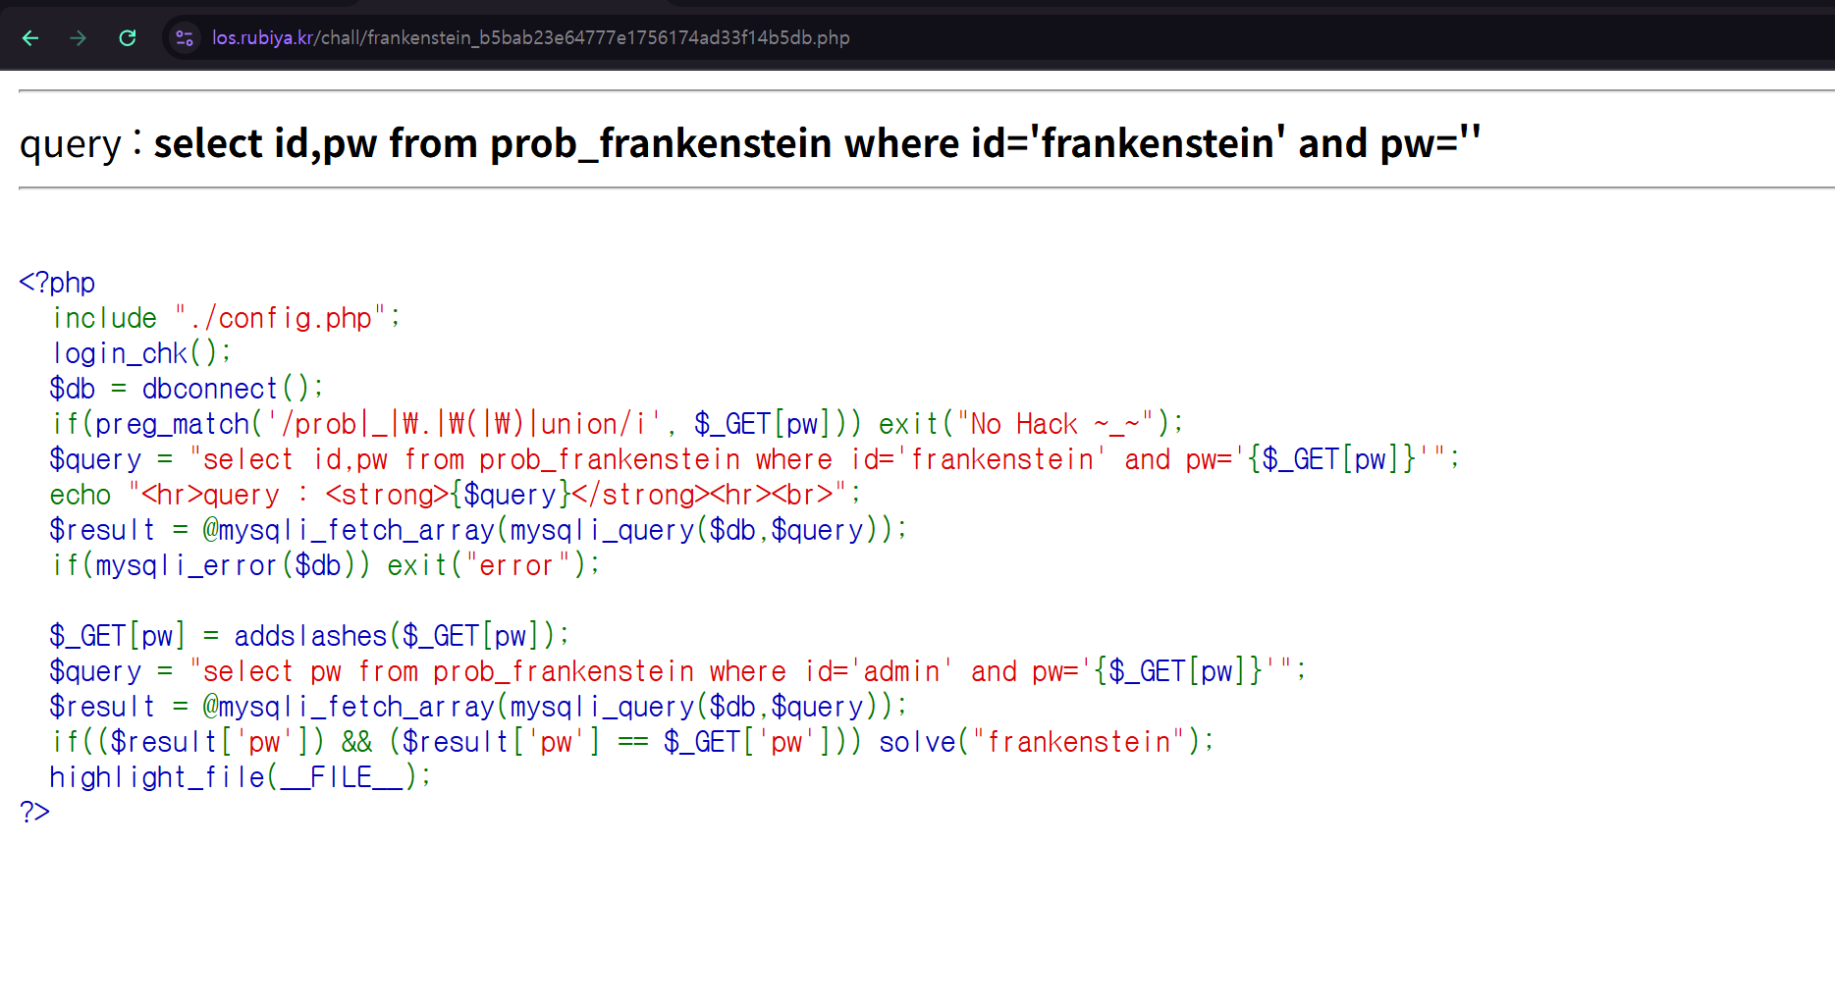This screenshot has height=1005, width=1835.
Task: Click the addslashes($_GET[pw]) line
Action: pos(308,636)
